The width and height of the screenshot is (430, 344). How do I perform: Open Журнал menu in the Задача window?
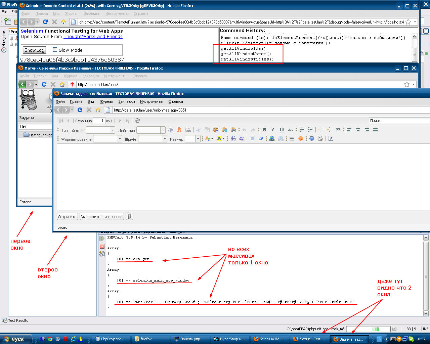click(x=106, y=101)
